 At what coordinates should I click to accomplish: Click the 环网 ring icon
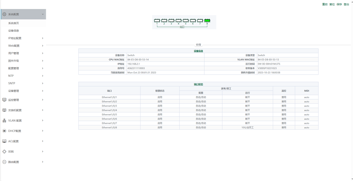coord(4,152)
